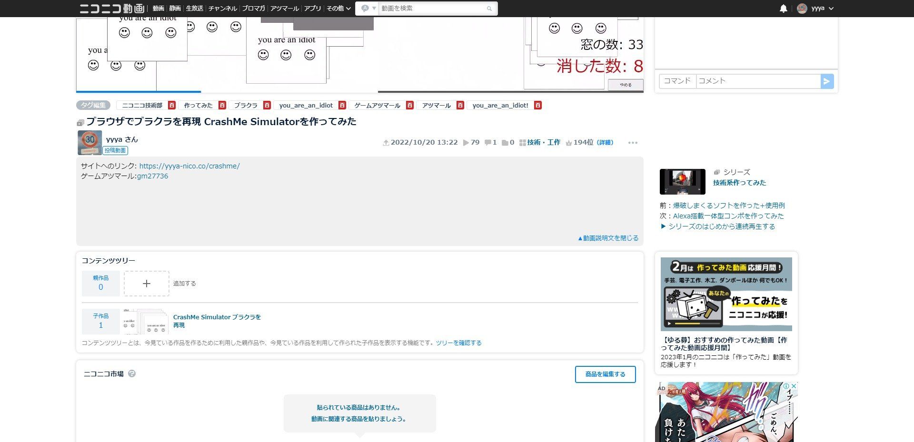The image size is (914, 442).
Task: Open CrashMe Simulator ブラクラを再現 link
Action: (217, 321)
